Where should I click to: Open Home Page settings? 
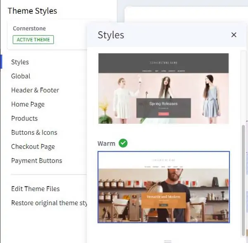tap(28, 104)
